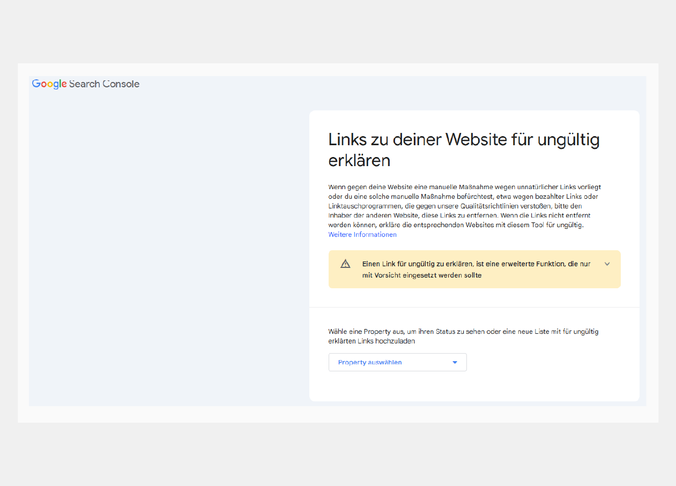Click the blue arrow in property selector
The height and width of the screenshot is (486, 676).
(x=455, y=362)
